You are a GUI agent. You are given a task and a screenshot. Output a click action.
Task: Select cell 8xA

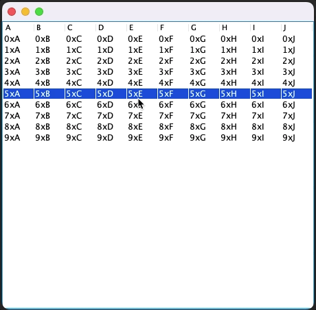coord(19,127)
